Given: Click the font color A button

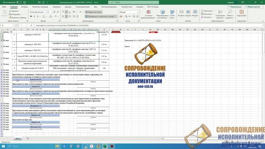Looking at the screenshot, I should point(55,17).
